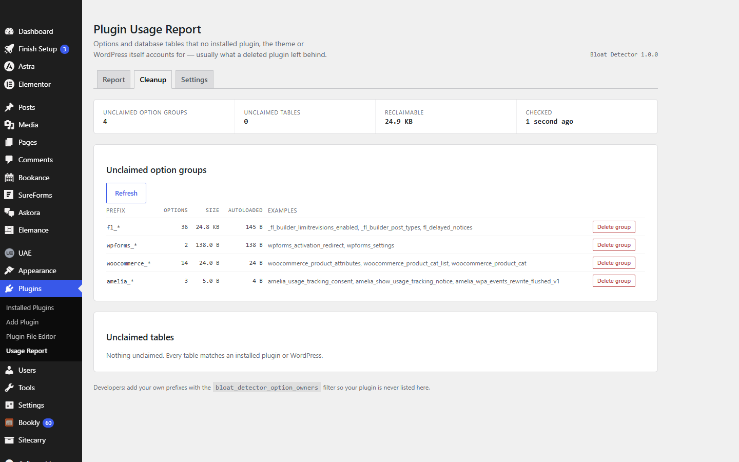Screen dimensions: 739x462
Task: Open Plugin File Editor submenu item
Action: click(31, 336)
